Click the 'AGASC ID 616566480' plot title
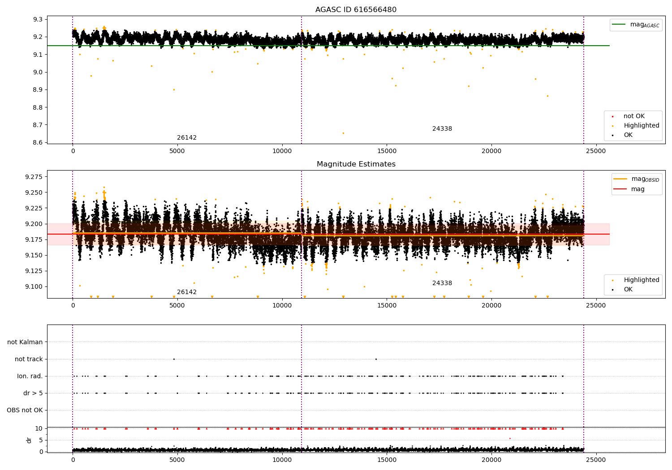The height and width of the screenshot is (470, 672). click(x=356, y=10)
